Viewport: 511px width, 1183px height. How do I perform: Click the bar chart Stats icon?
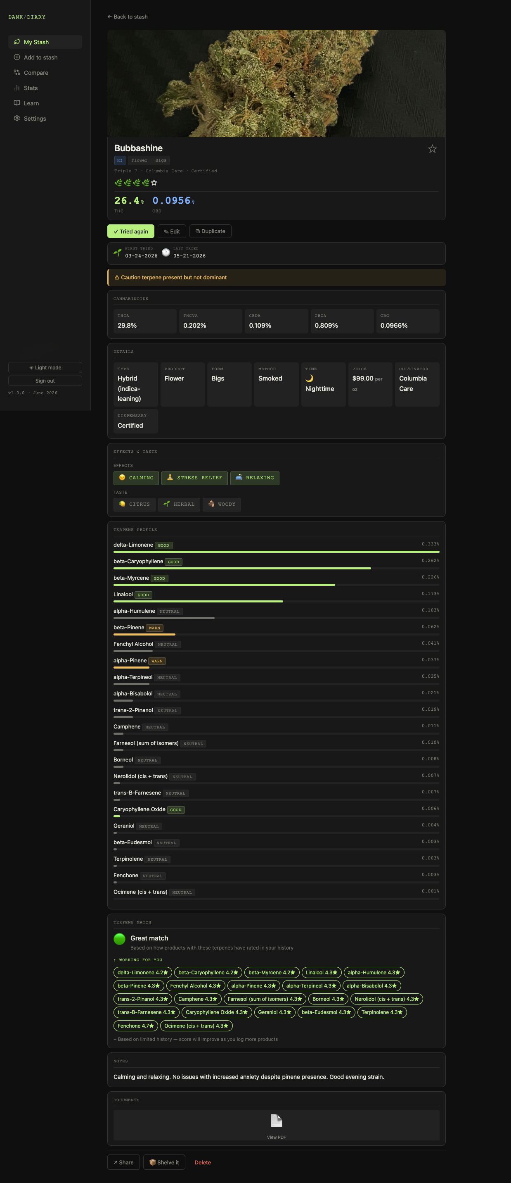(x=17, y=88)
